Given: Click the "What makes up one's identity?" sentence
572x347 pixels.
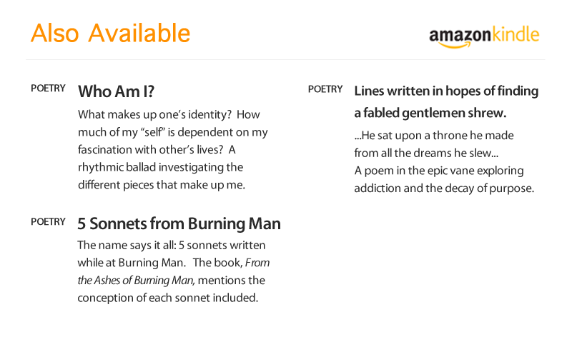Looking at the screenshot, I should [154, 114].
